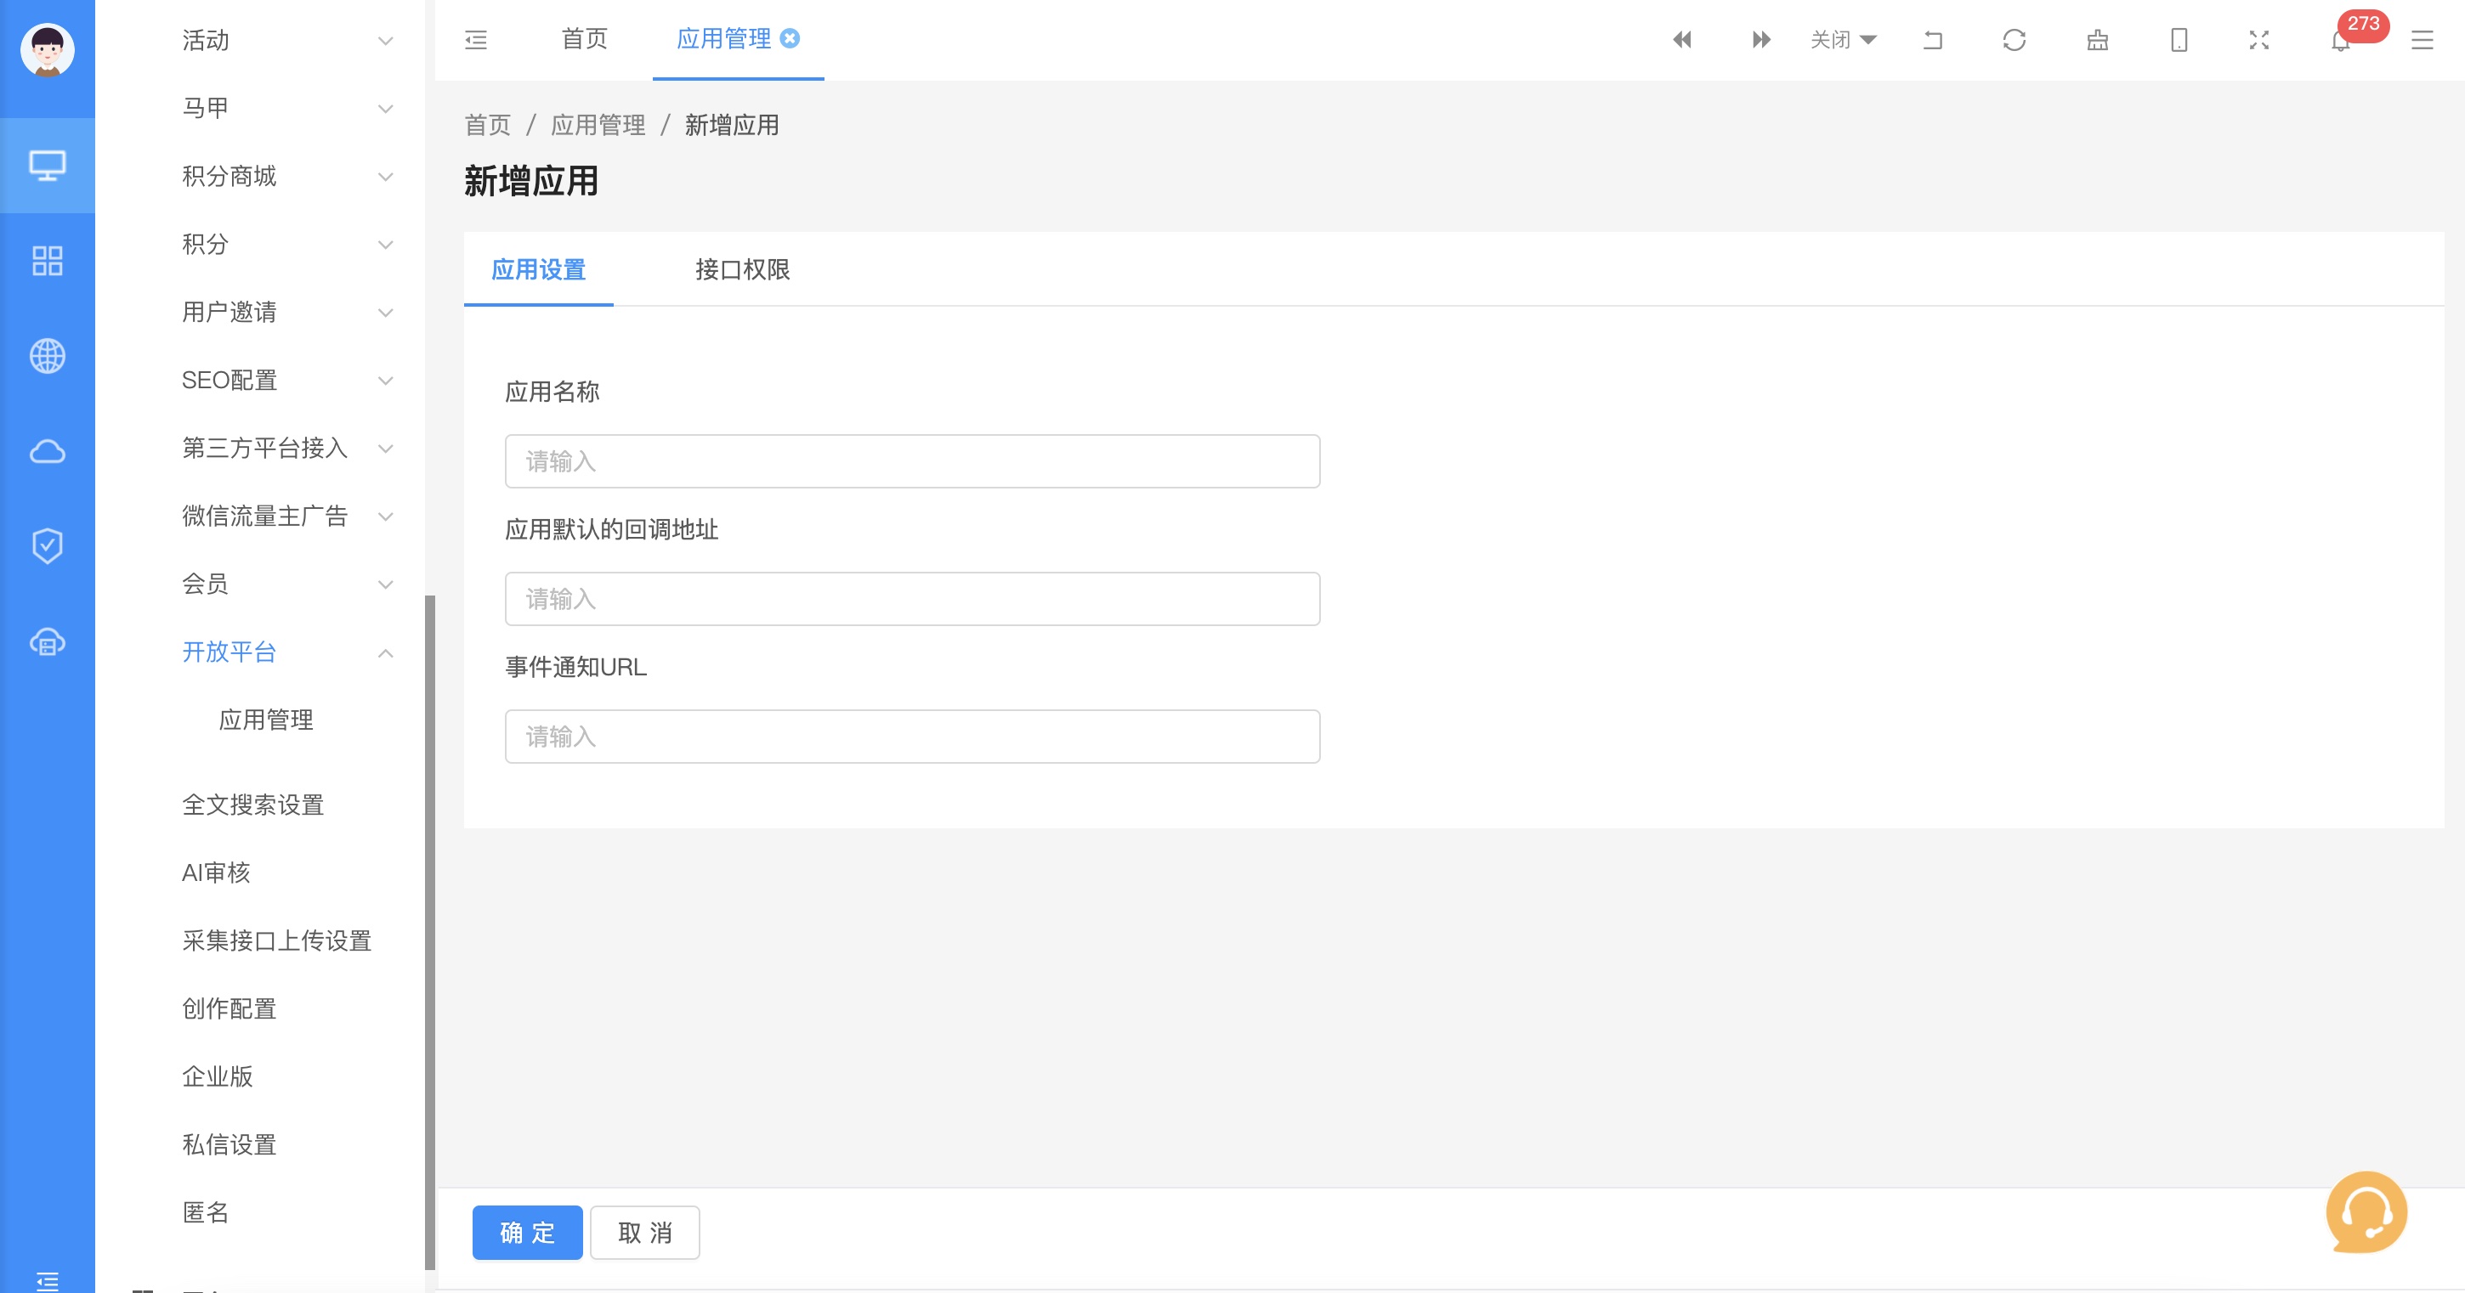Open notifications bell showing 273
This screenshot has height=1293, width=2465.
(x=2341, y=40)
